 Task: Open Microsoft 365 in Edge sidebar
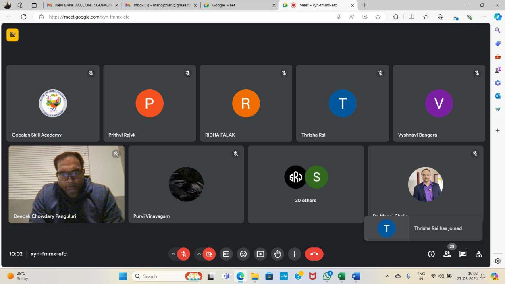pos(498,83)
